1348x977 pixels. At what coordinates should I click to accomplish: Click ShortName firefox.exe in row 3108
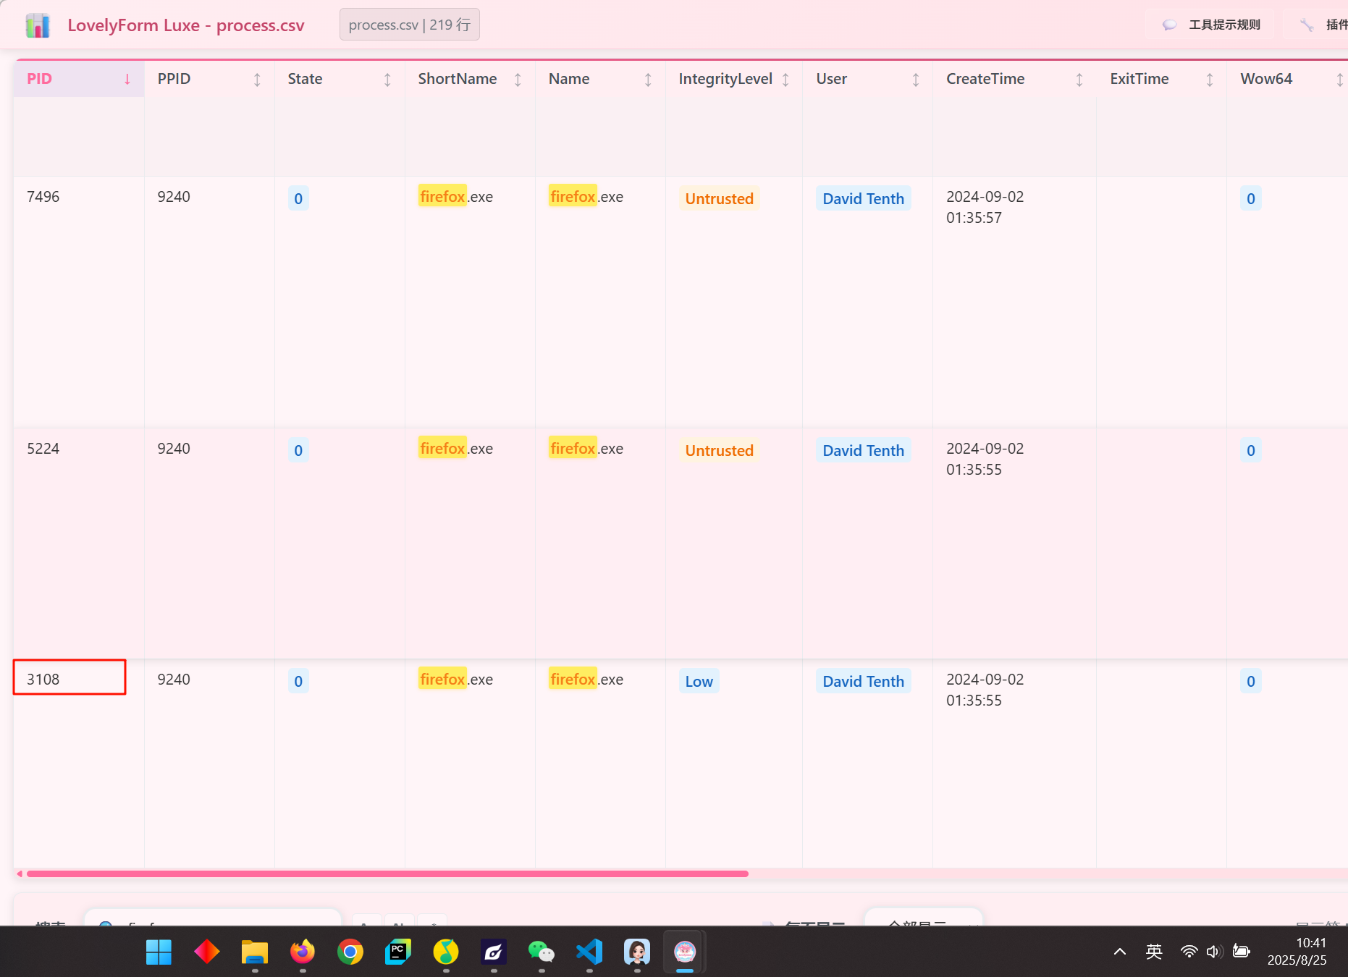pyautogui.click(x=455, y=680)
